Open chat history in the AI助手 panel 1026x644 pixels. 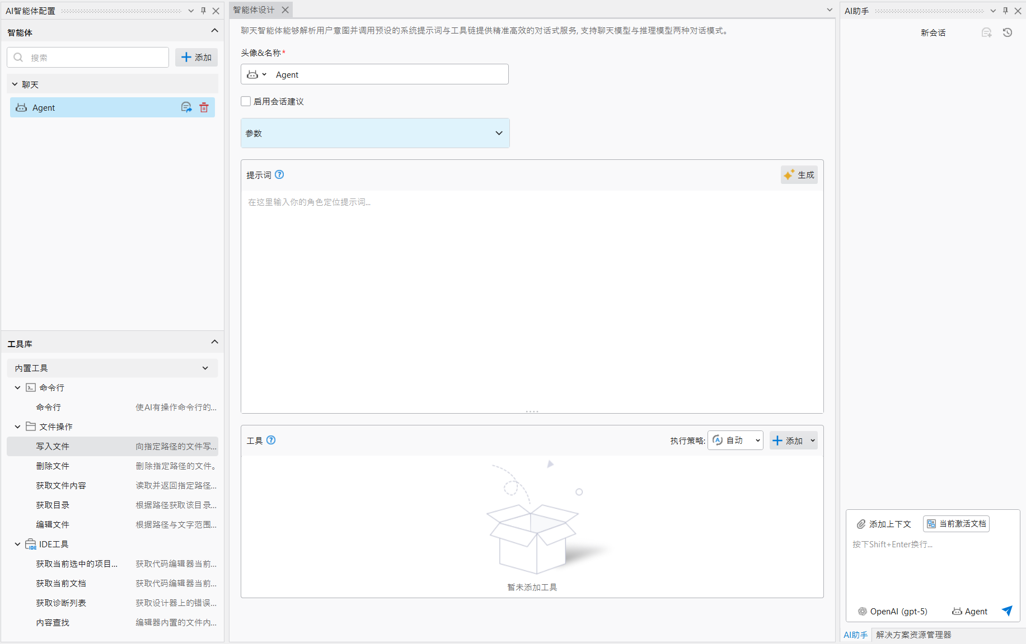(1008, 33)
